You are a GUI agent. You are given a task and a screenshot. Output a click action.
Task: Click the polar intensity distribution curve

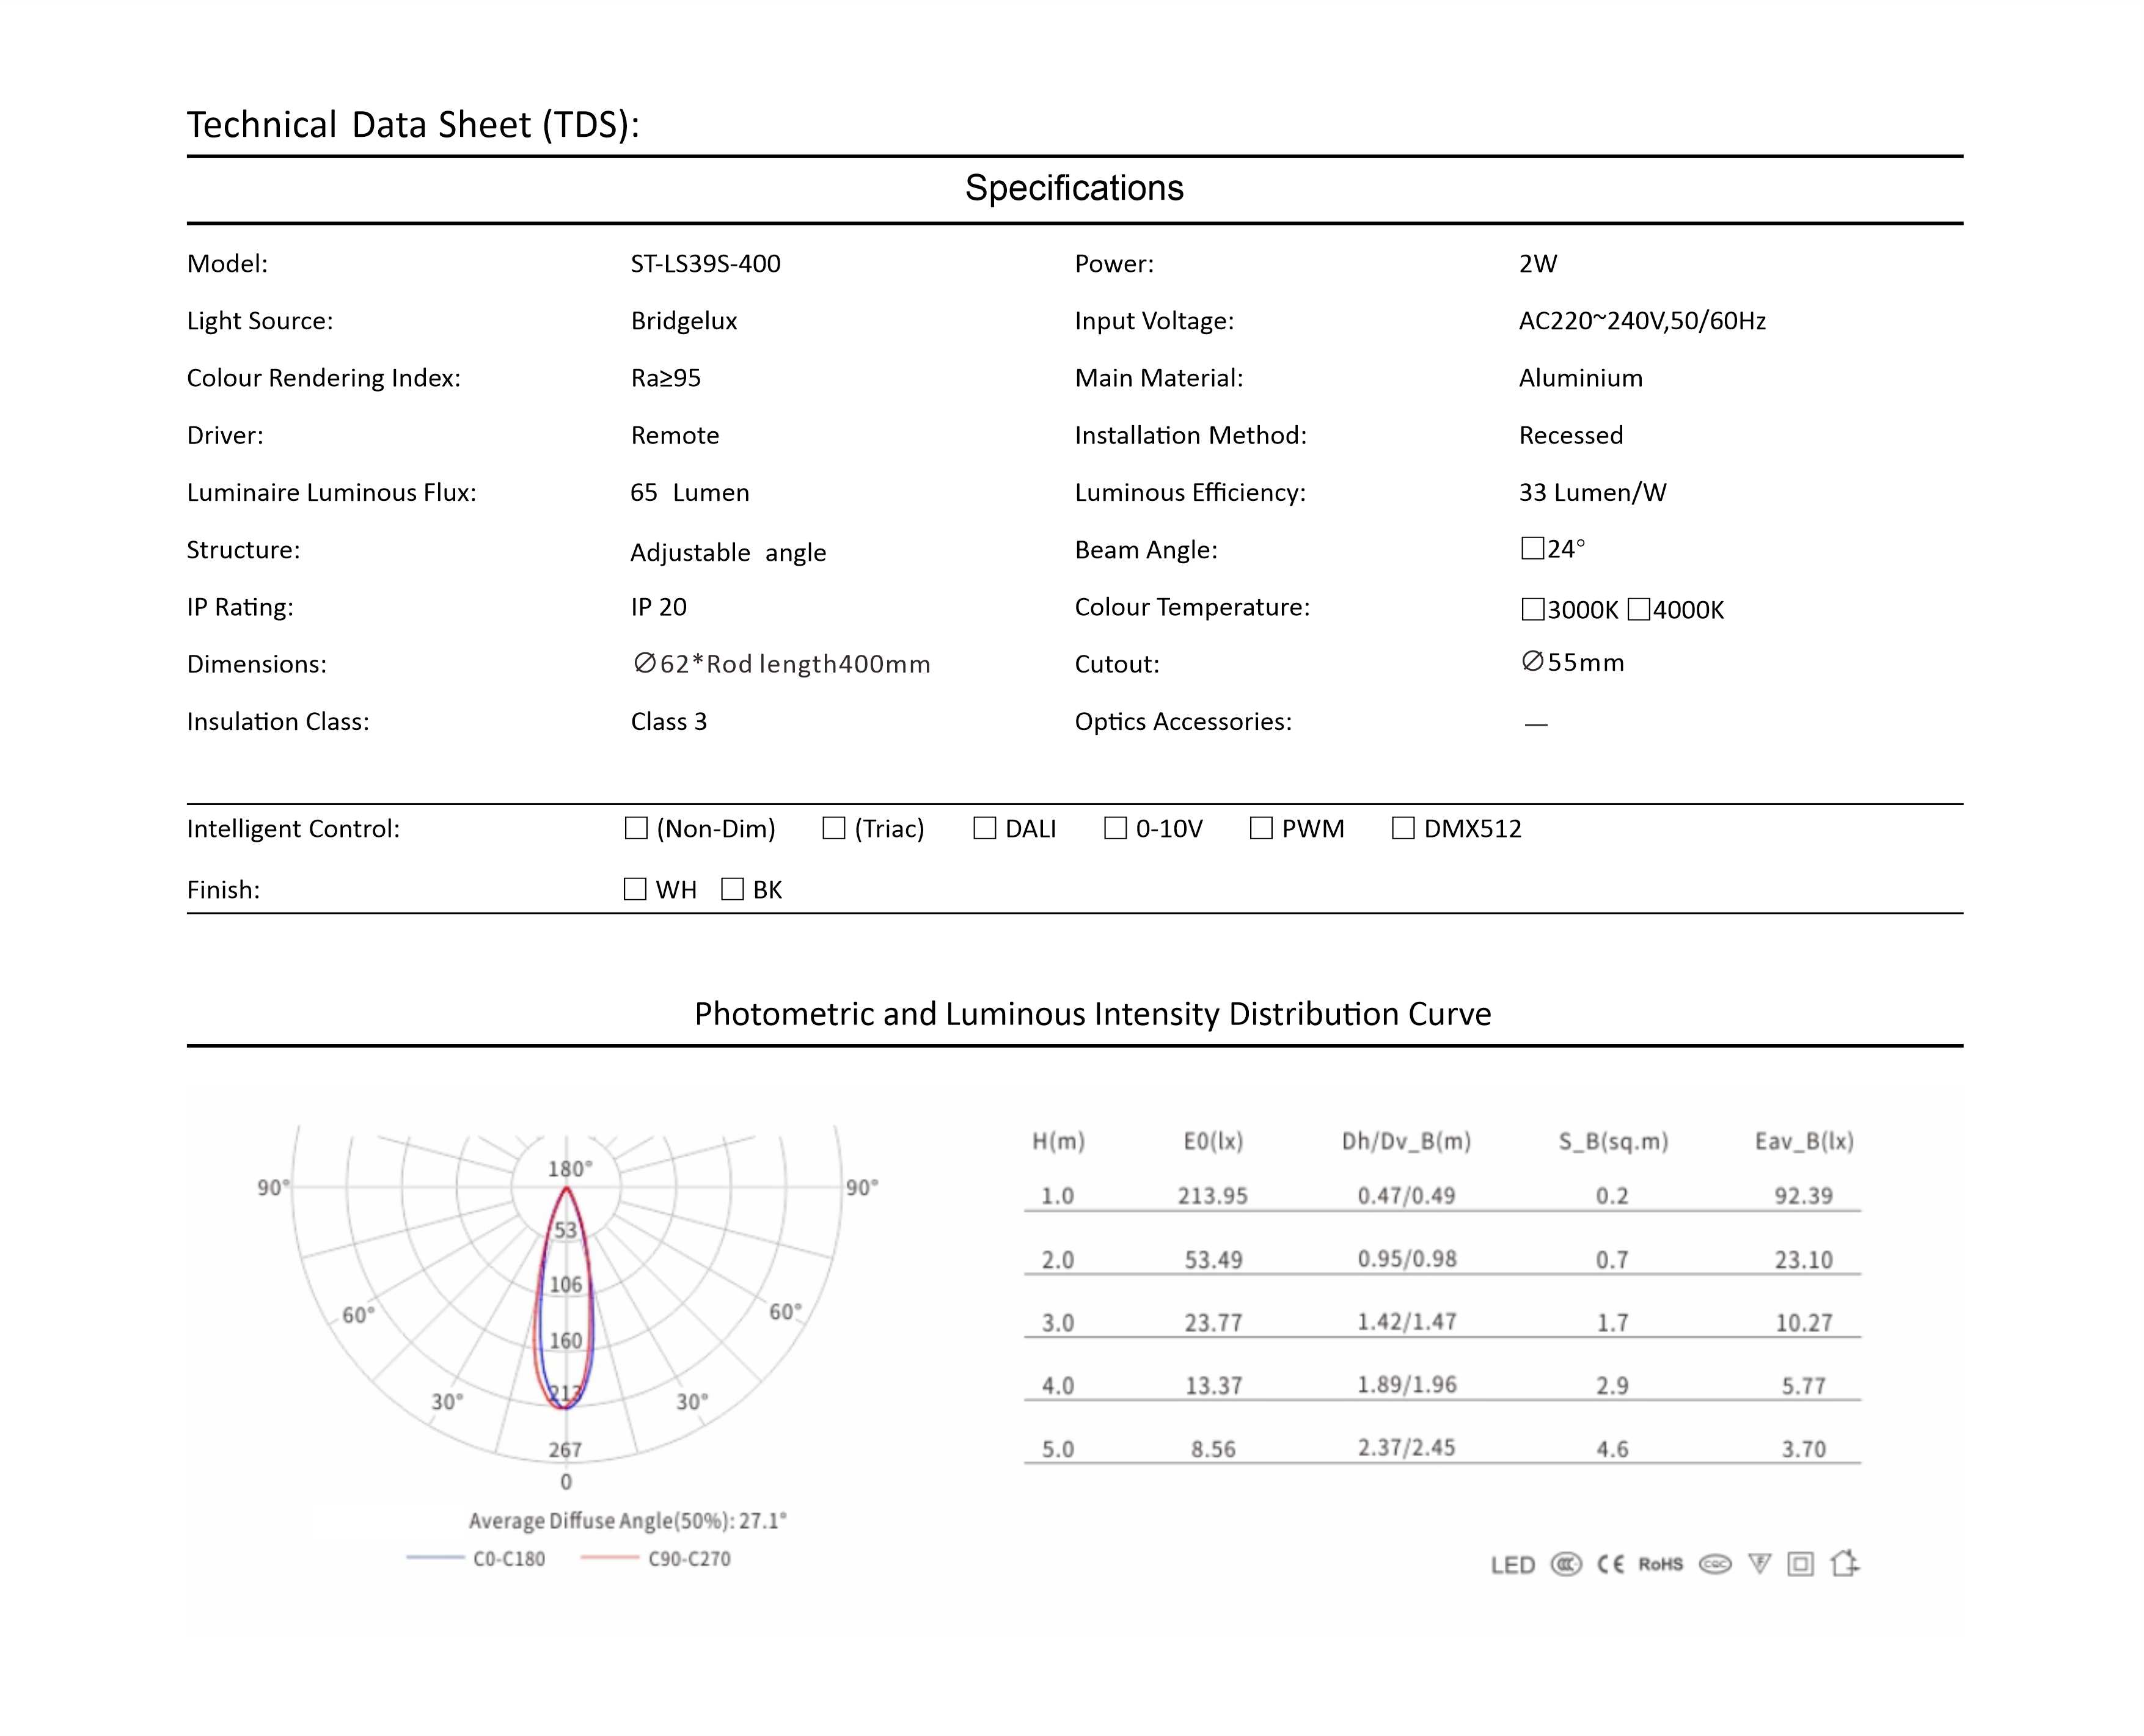pos(566,1300)
